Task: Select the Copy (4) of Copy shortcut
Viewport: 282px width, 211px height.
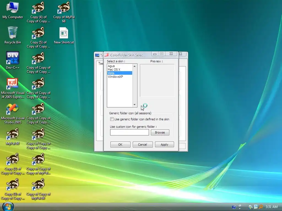Action: pos(38,12)
